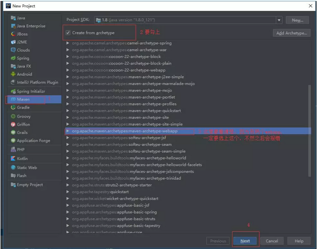Click the Clouds icon

pos(13,50)
